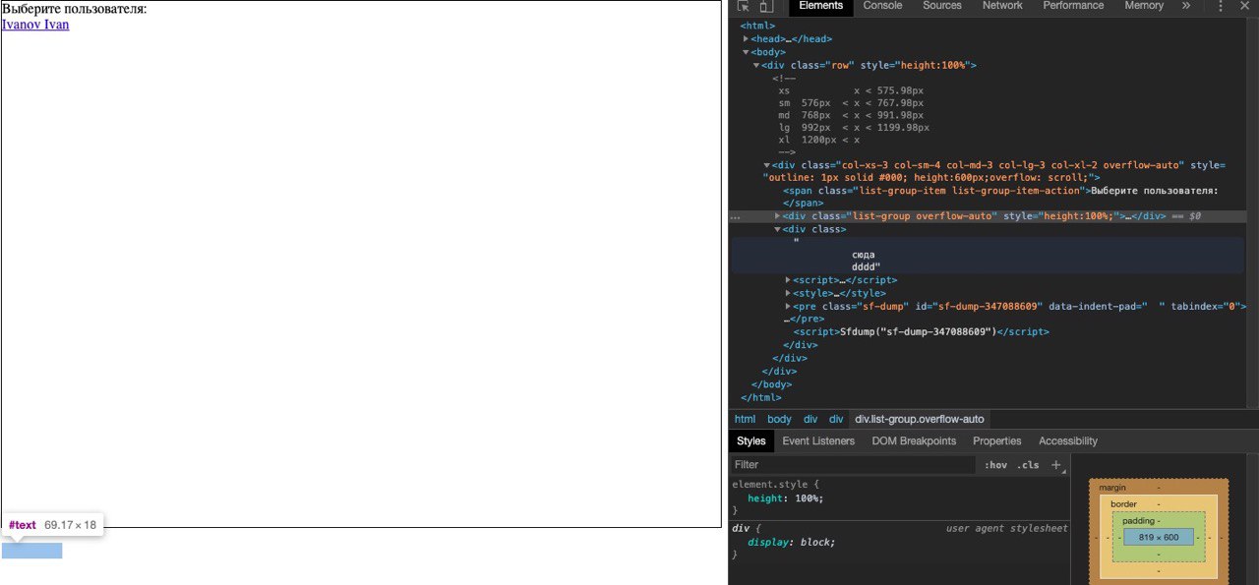Open the Network tab

(1002, 6)
